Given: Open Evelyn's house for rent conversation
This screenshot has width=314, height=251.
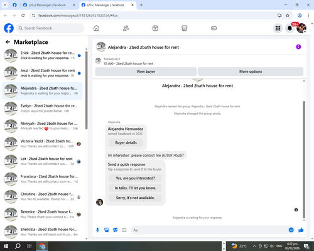Looking at the screenshot, I should [42, 109].
